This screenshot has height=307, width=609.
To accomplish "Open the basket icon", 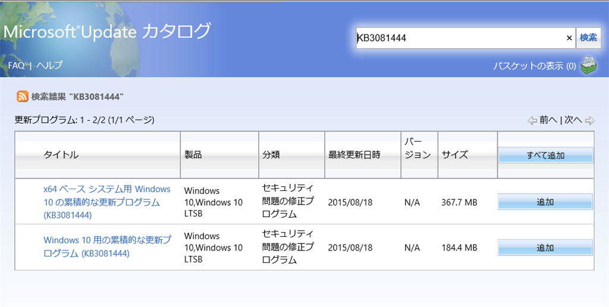I will tap(589, 65).
